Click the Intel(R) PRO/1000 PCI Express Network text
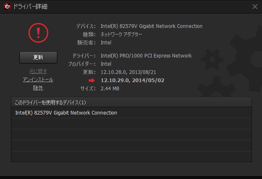The width and height of the screenshot is (262, 179). click(146, 56)
